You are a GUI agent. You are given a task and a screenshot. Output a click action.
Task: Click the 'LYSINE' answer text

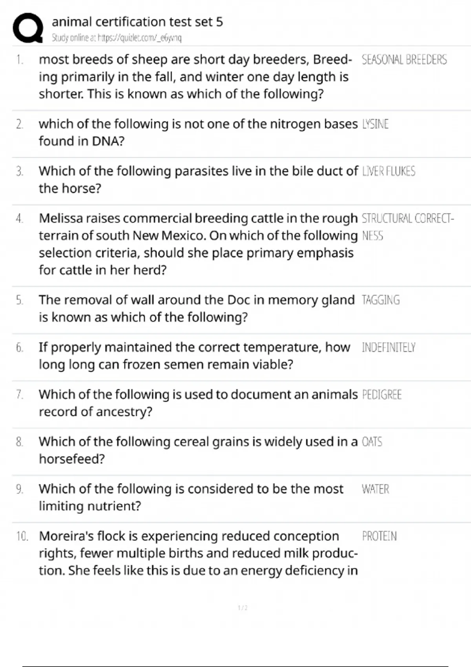click(x=375, y=124)
